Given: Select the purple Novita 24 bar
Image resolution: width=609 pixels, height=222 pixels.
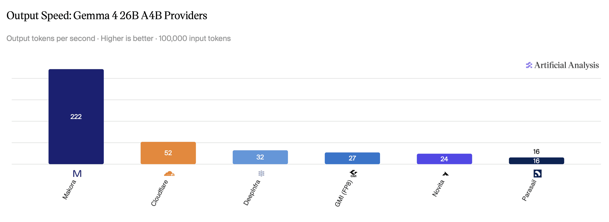Looking at the screenshot, I should pos(444,159).
